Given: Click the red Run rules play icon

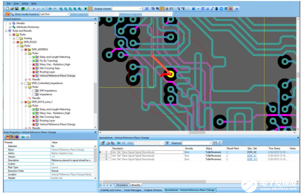Looking at the screenshot, I should click(x=34, y=9).
